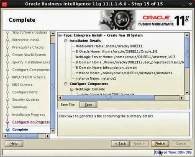Click the WebLogic console URL row
Image resolution: width=195 pixels, height=157 pixels.
click(x=108, y=94)
